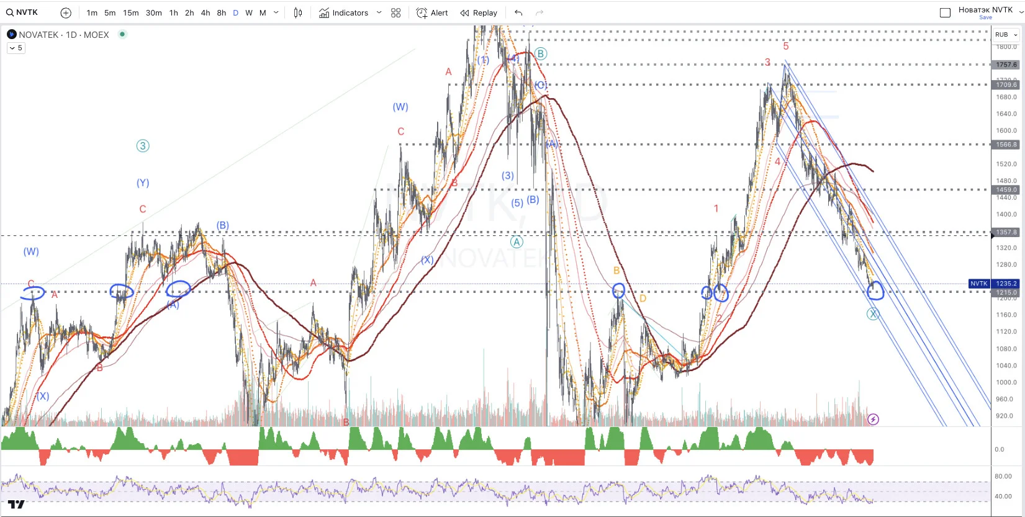Click the Новатэк NVTK layout name
Image resolution: width=1025 pixels, height=517 pixels.
coord(985,9)
